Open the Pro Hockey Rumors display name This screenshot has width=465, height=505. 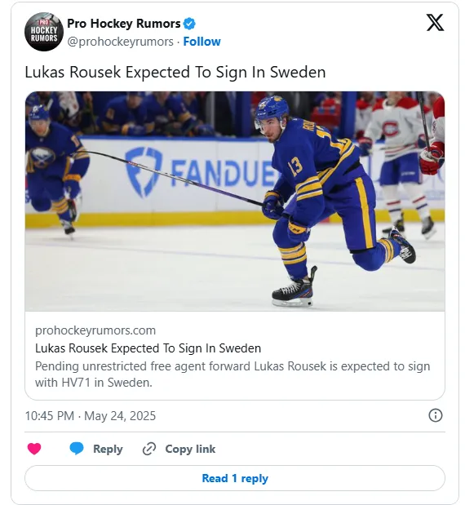(124, 24)
